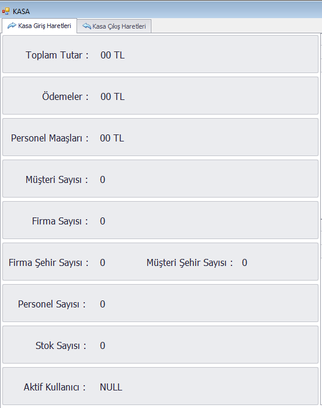Viewport: 322px width, 408px height.
Task: Select the Stok Sayısı label
Action: coord(61,345)
